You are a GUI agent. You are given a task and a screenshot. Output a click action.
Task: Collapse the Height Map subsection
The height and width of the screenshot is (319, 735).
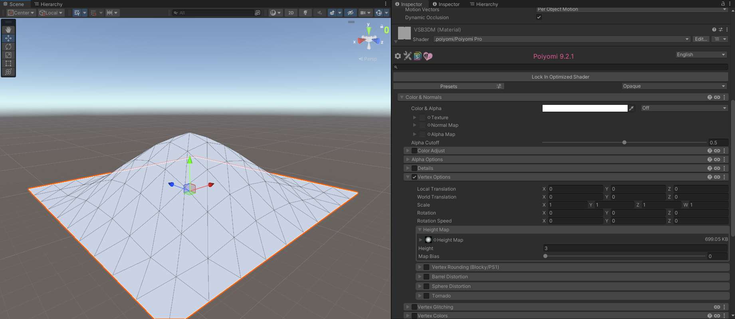pos(420,230)
